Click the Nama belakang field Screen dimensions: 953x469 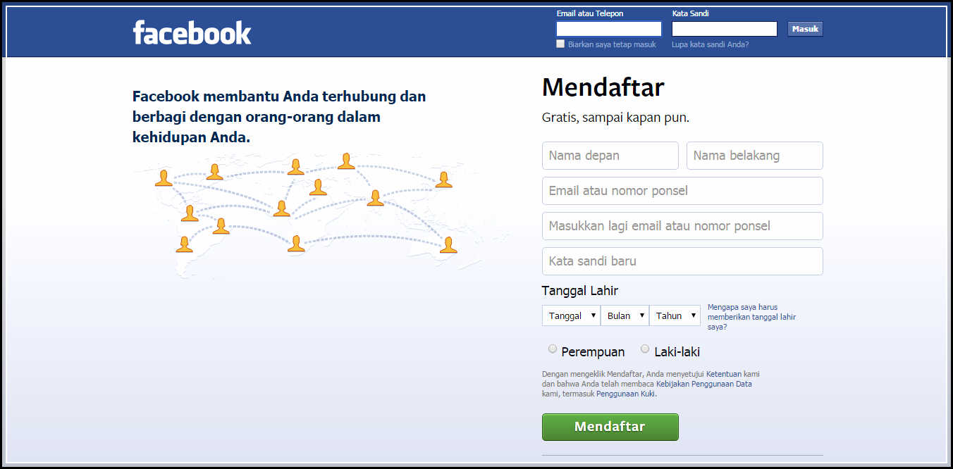[755, 156]
